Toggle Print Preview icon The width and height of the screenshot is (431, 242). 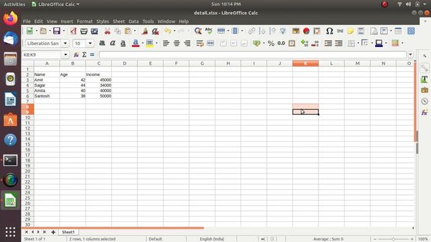(94, 31)
